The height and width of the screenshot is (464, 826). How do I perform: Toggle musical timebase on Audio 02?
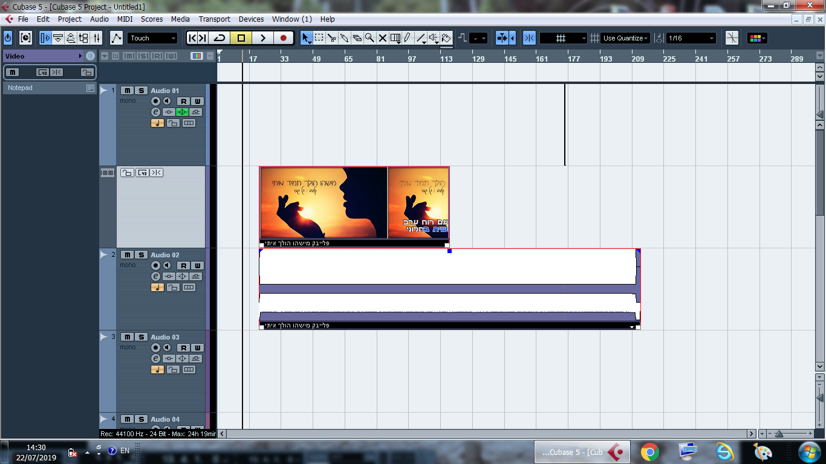[157, 288]
